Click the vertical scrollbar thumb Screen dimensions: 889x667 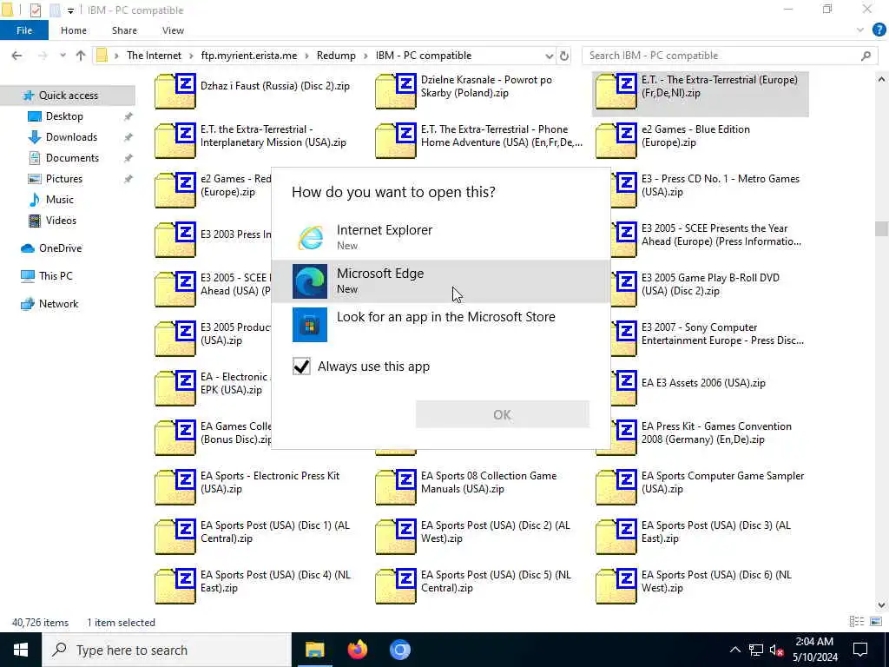(x=881, y=229)
